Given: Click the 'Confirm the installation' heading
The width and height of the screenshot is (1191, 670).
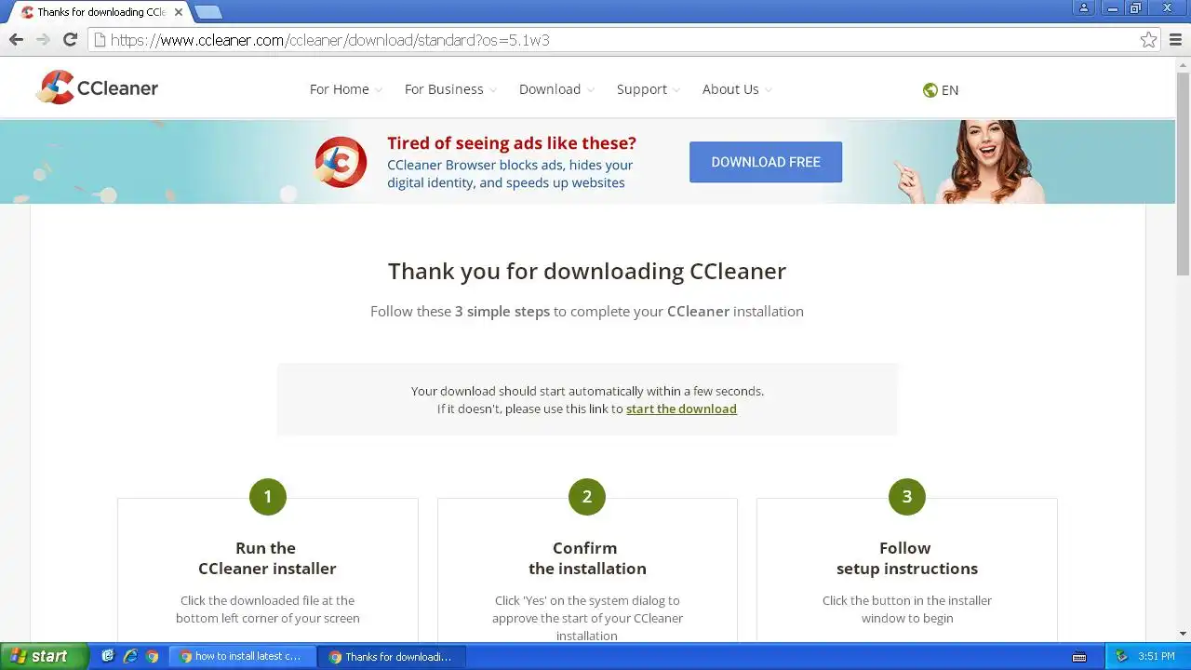Looking at the screenshot, I should pos(587,558).
